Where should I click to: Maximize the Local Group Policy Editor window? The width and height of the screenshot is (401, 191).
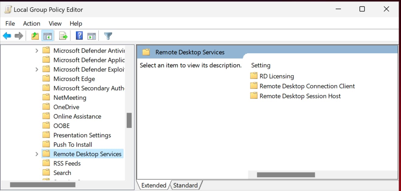tap(362, 9)
